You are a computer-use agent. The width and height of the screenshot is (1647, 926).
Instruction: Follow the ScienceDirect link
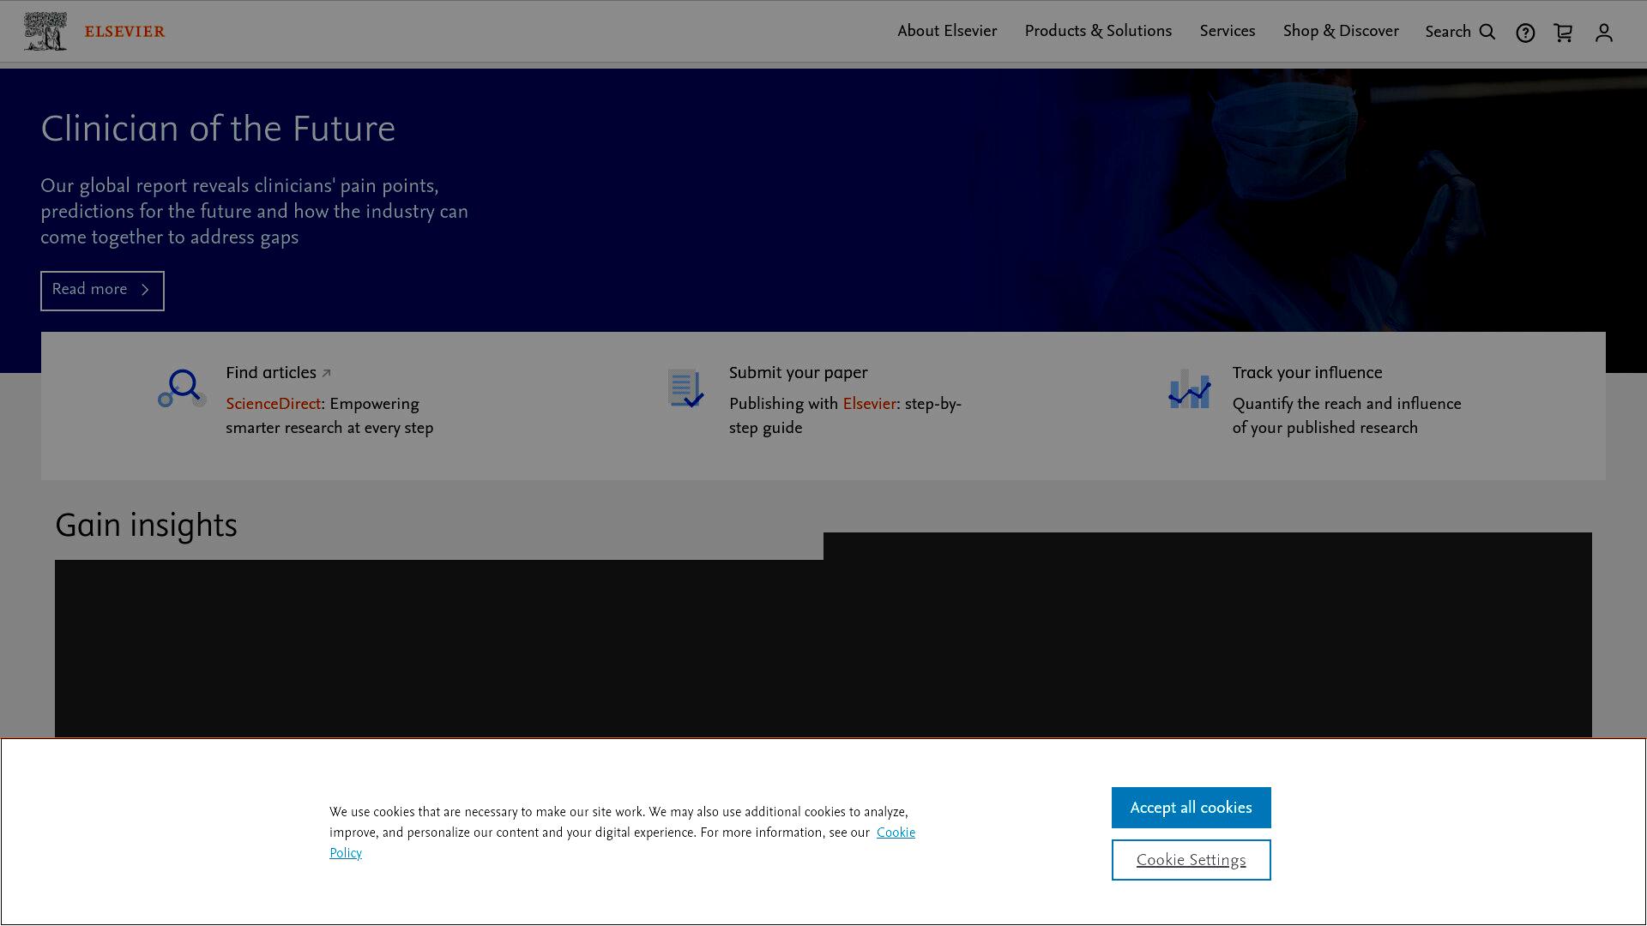pyautogui.click(x=273, y=404)
